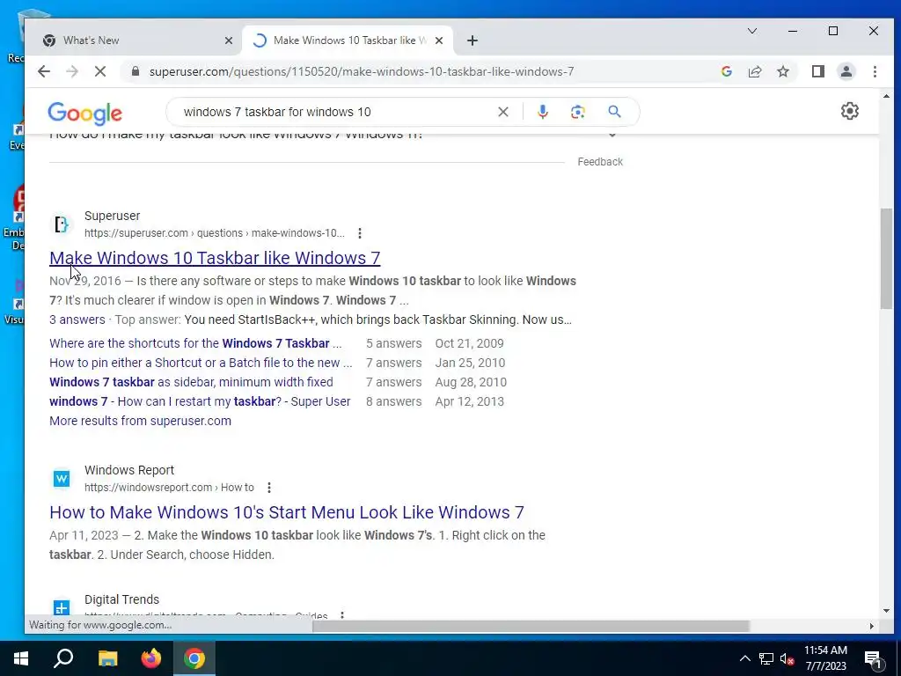Open the tab search dropdown
901x676 pixels.
(x=751, y=31)
